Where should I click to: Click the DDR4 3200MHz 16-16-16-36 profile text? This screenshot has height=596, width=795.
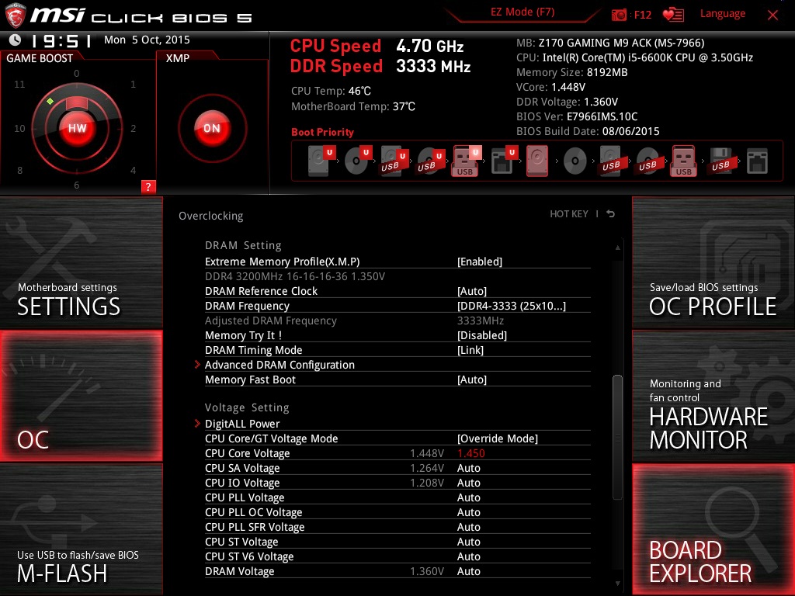(x=295, y=276)
